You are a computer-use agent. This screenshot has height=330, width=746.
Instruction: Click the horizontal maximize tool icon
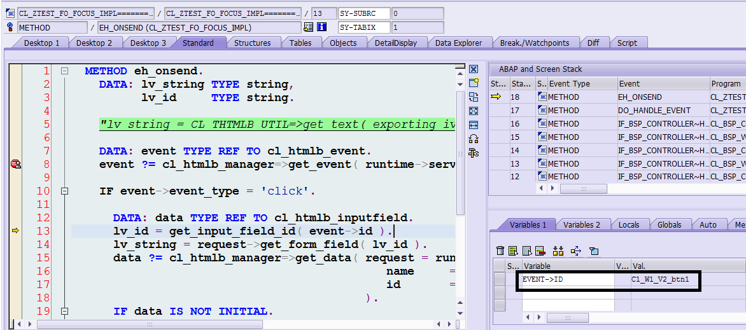(473, 125)
